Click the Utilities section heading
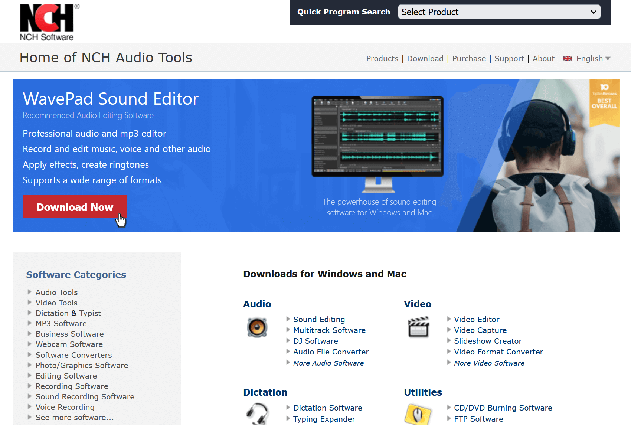Image resolution: width=631 pixels, height=425 pixels. 423,392
